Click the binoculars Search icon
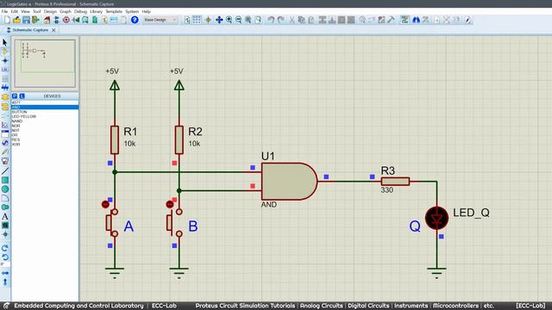Viewport: 552px width, 310px height. click(x=416, y=20)
